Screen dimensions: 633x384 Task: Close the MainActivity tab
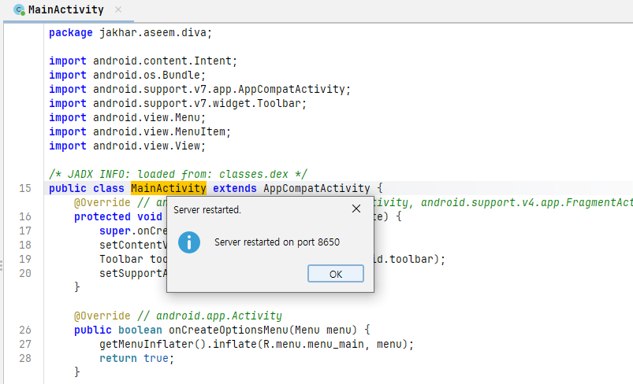click(118, 9)
